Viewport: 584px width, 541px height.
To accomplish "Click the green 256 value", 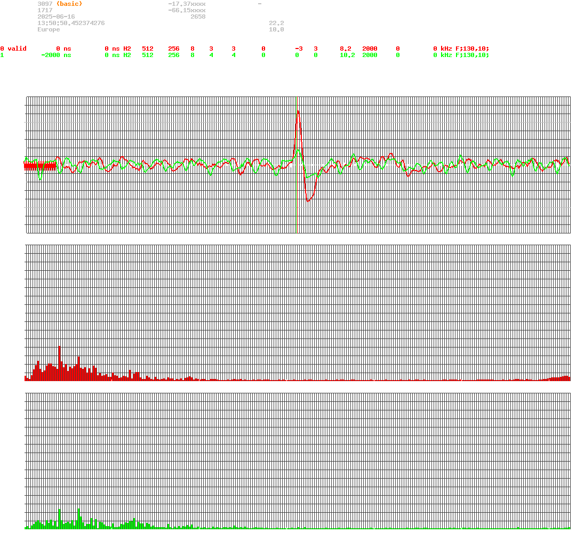I will click(174, 55).
